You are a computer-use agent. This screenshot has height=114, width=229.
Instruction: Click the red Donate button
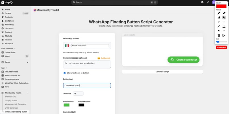(221, 48)
